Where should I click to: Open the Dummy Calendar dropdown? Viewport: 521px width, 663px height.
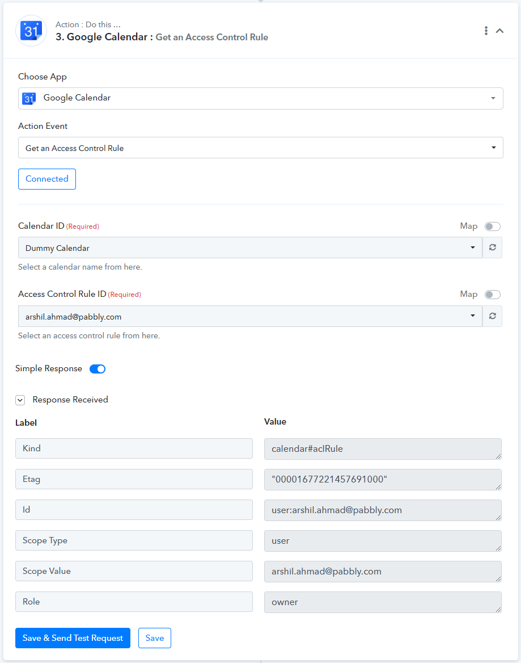click(250, 247)
